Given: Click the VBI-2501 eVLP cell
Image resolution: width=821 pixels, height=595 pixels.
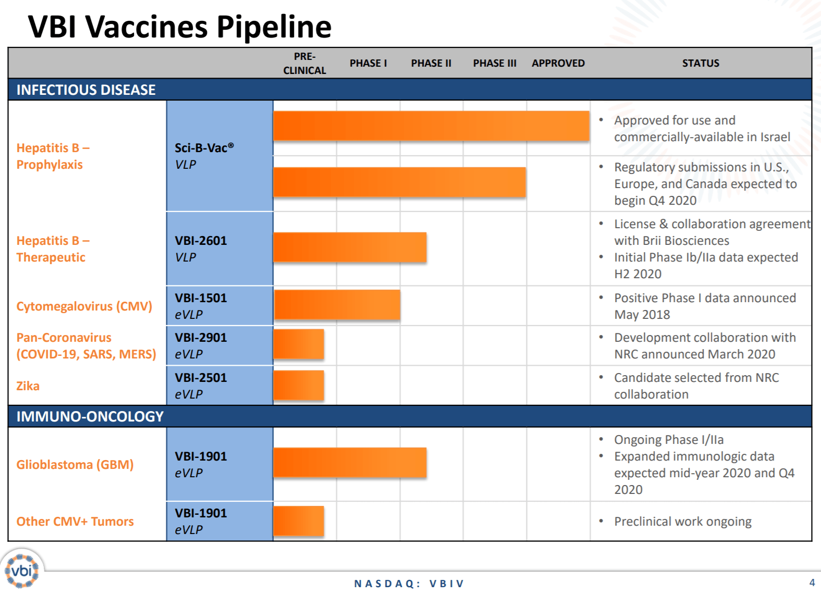Looking at the screenshot, I should [x=219, y=386].
